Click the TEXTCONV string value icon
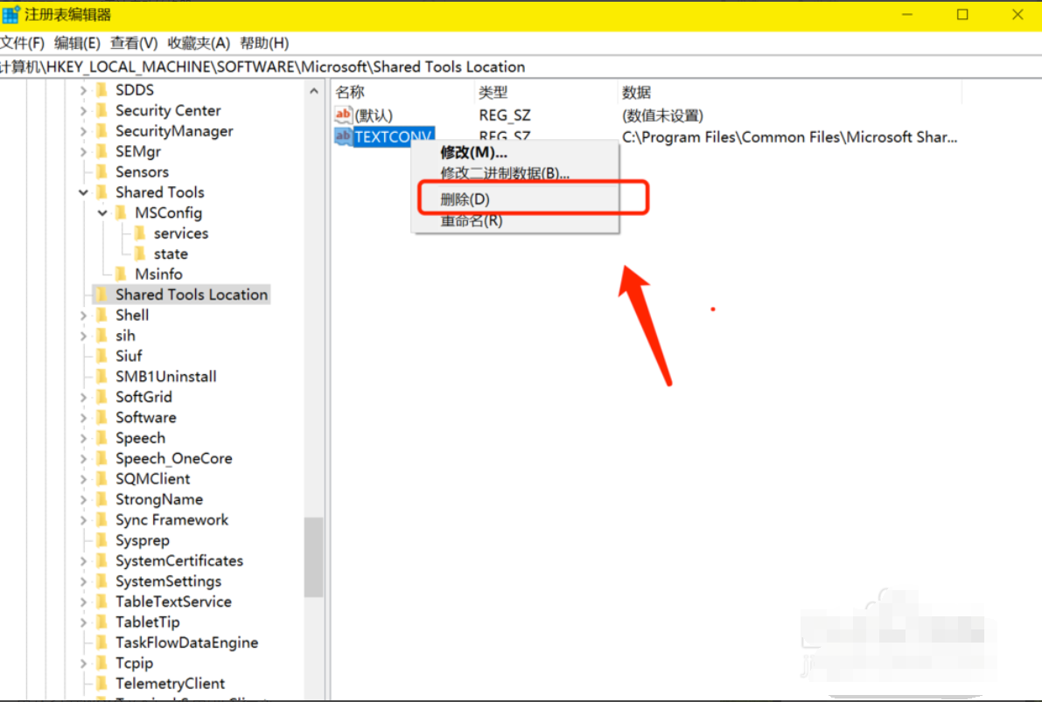This screenshot has height=702, width=1042. [x=343, y=137]
